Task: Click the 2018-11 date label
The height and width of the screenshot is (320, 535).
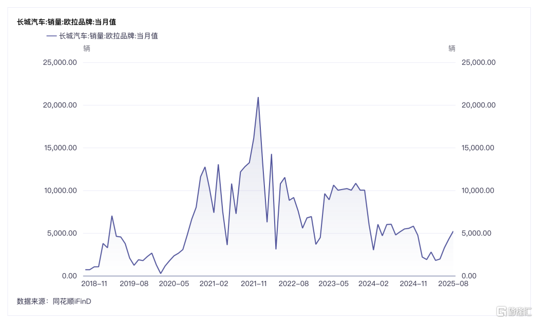Action: click(x=94, y=284)
